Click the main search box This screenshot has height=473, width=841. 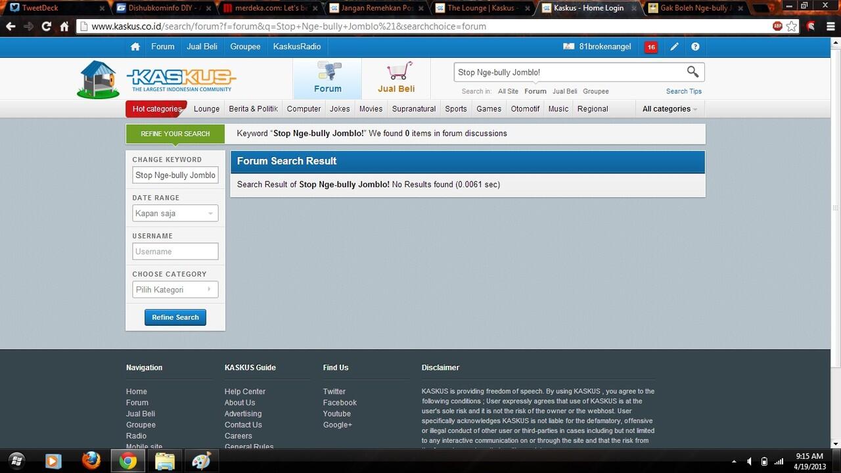[569, 72]
